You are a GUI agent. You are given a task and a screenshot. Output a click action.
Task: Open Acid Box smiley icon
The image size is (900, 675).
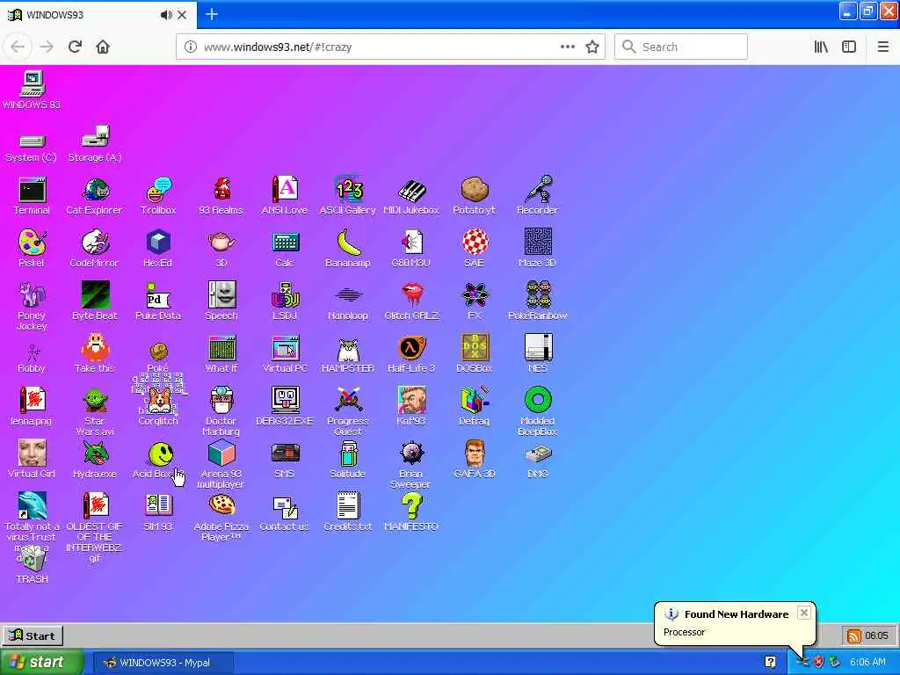click(x=160, y=454)
